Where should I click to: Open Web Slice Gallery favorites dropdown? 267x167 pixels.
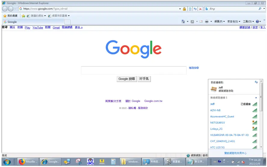59,16
